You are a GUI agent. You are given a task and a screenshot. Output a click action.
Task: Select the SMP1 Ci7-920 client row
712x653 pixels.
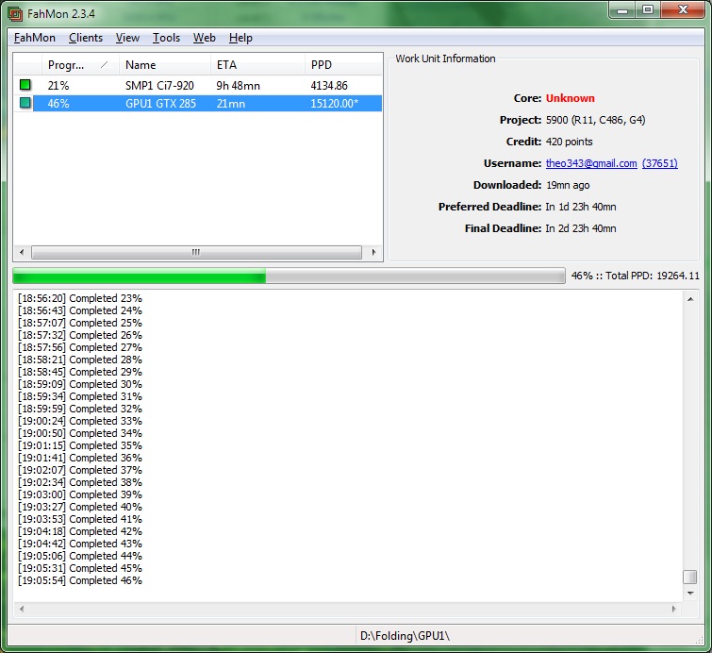(198, 86)
